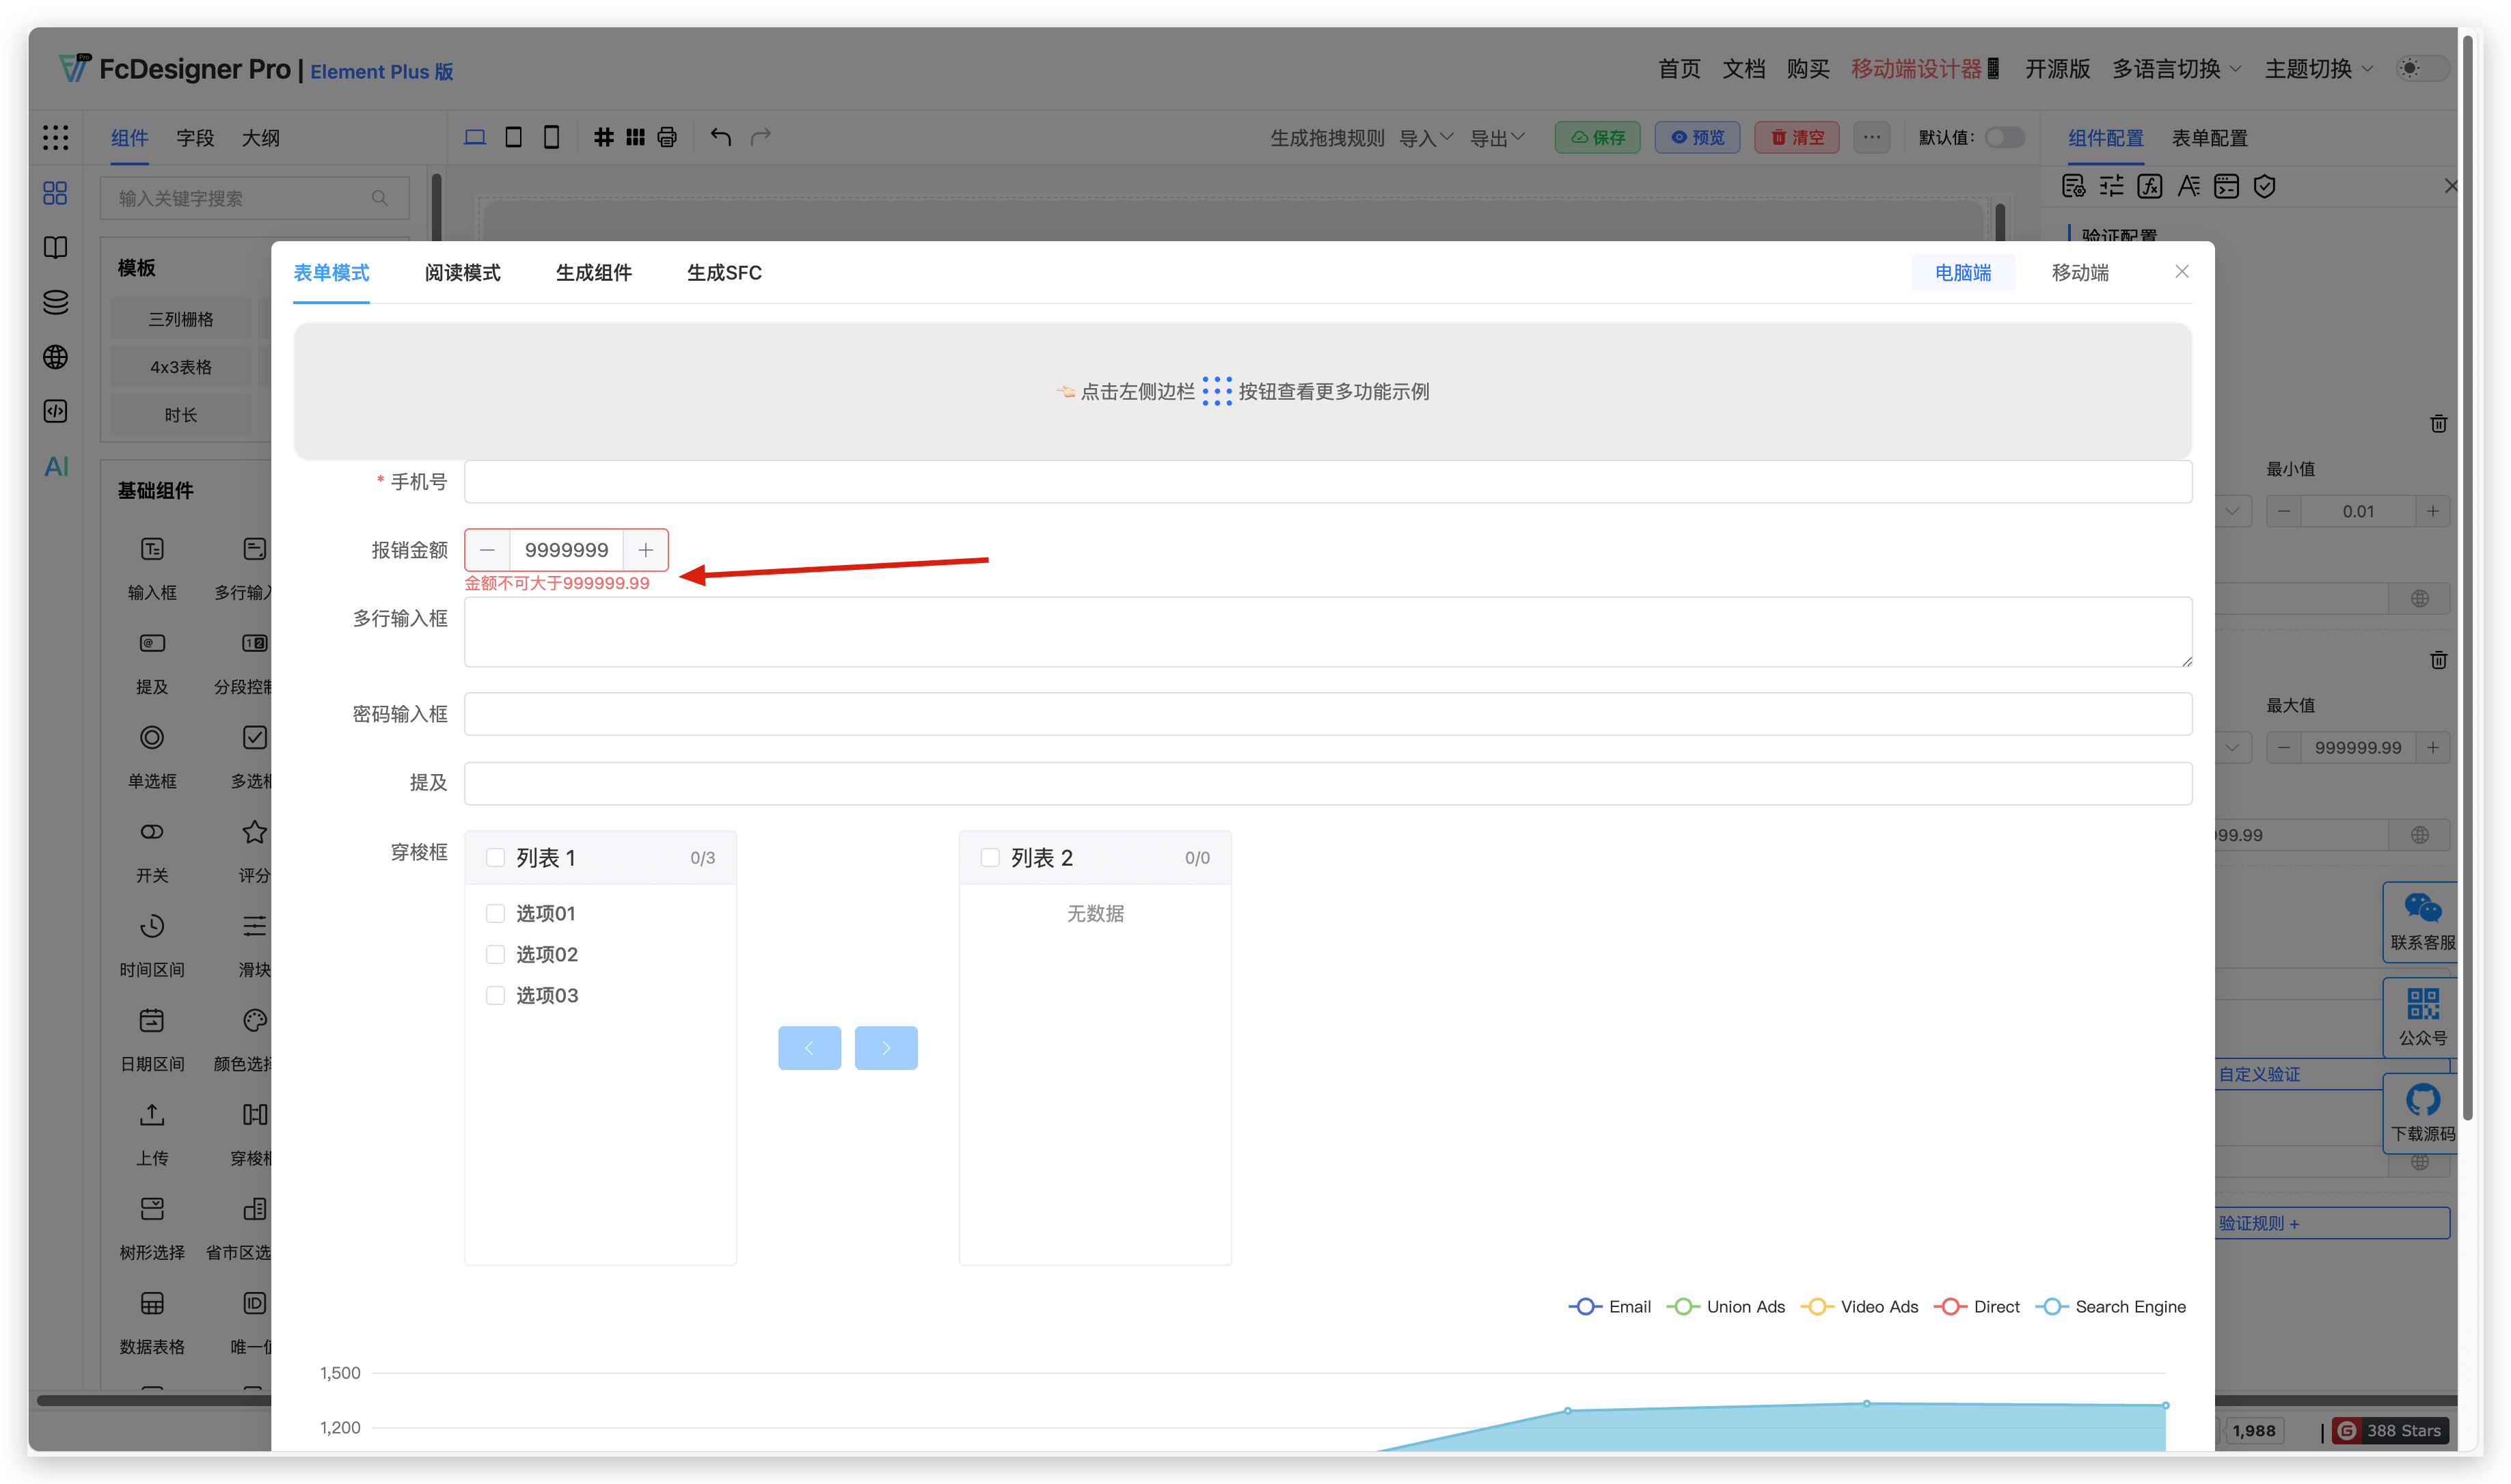Open the AI assistant sidebar icon

[x=56, y=466]
